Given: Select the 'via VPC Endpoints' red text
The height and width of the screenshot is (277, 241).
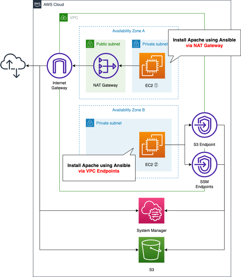Looking at the screenshot, I should pos(99,171).
